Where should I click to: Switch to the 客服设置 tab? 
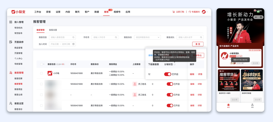53,30
